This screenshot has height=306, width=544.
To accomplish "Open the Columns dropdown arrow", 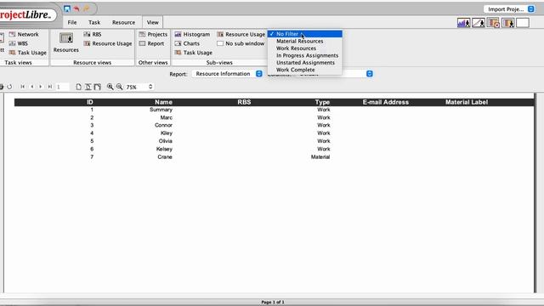I will tap(370, 74).
